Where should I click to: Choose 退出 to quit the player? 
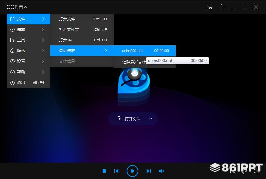coord(29,83)
